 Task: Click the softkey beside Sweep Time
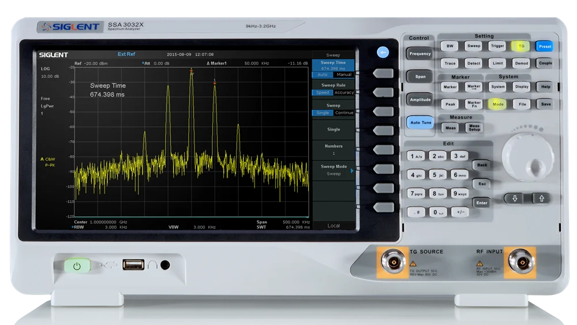tap(384, 73)
